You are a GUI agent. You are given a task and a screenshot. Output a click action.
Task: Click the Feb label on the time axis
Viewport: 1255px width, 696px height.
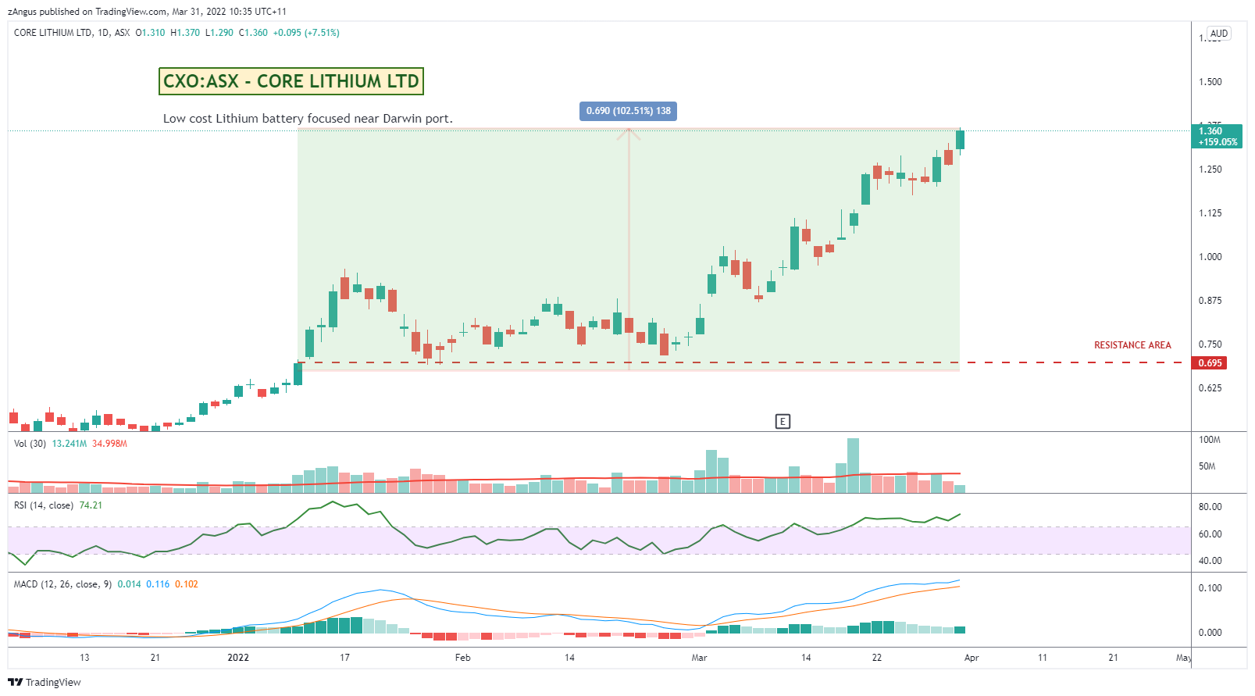coord(463,658)
